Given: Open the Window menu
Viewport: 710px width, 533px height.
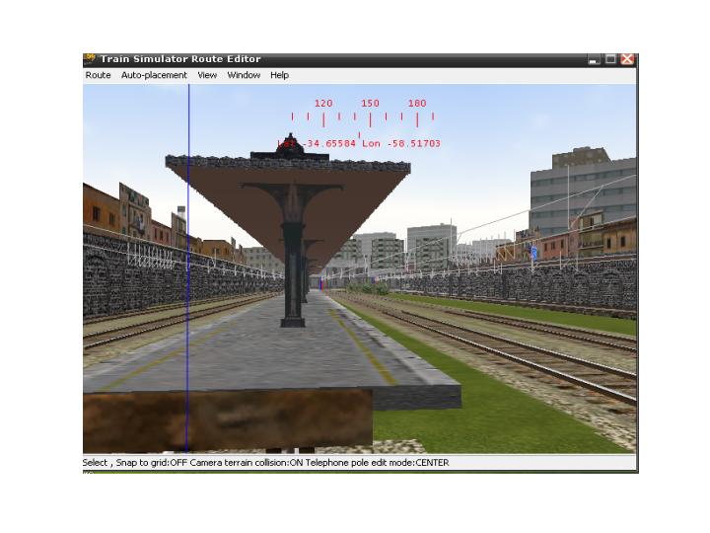Looking at the screenshot, I should (x=244, y=75).
